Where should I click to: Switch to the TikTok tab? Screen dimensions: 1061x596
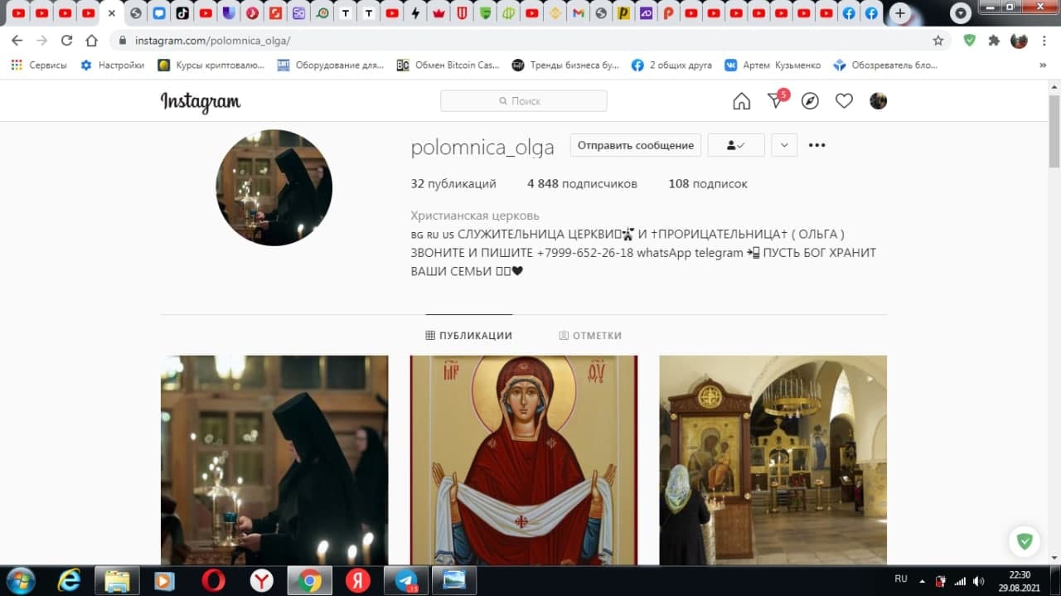click(182, 13)
